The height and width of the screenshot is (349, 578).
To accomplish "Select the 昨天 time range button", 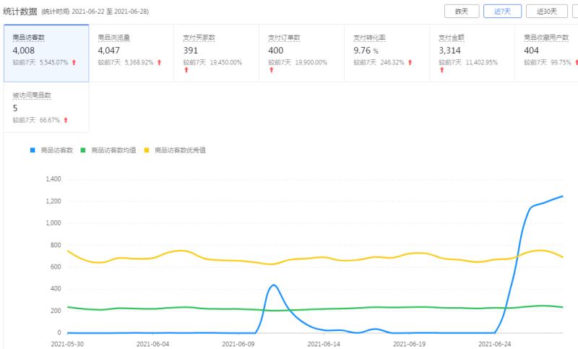I will point(462,12).
